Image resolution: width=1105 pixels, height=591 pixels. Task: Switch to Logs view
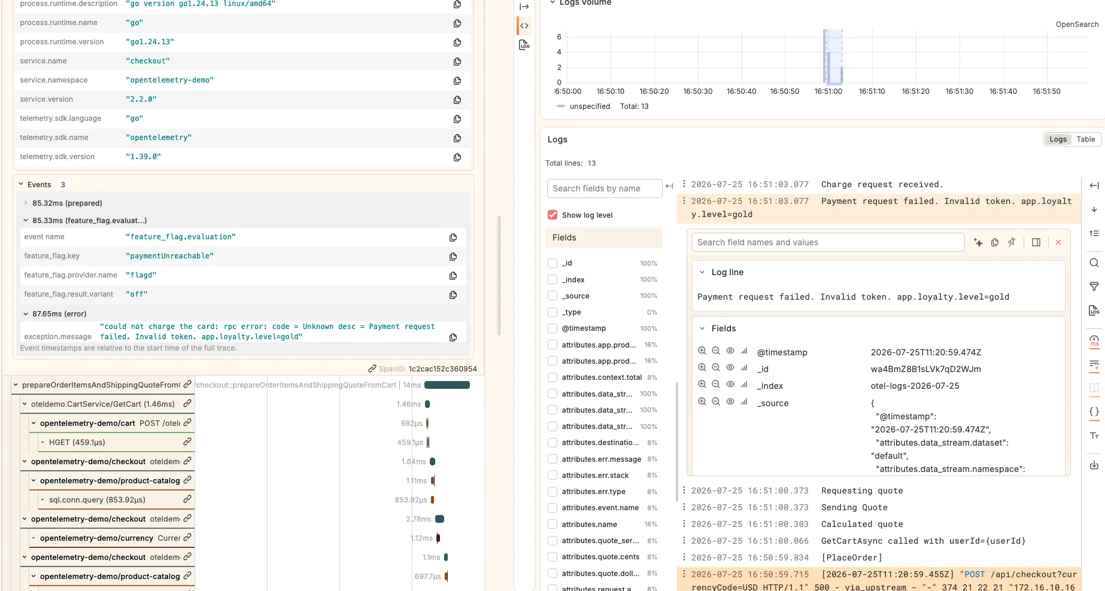point(1058,139)
